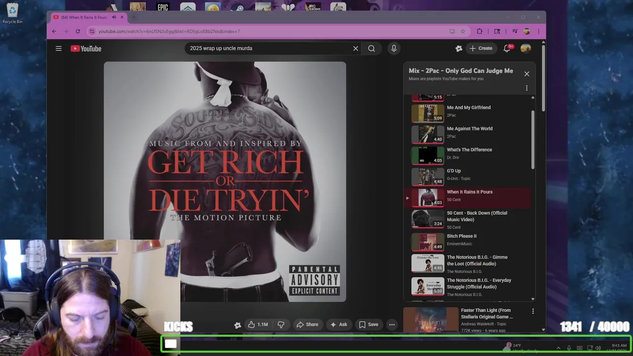Click the G'D Up thumbnail

click(428, 177)
